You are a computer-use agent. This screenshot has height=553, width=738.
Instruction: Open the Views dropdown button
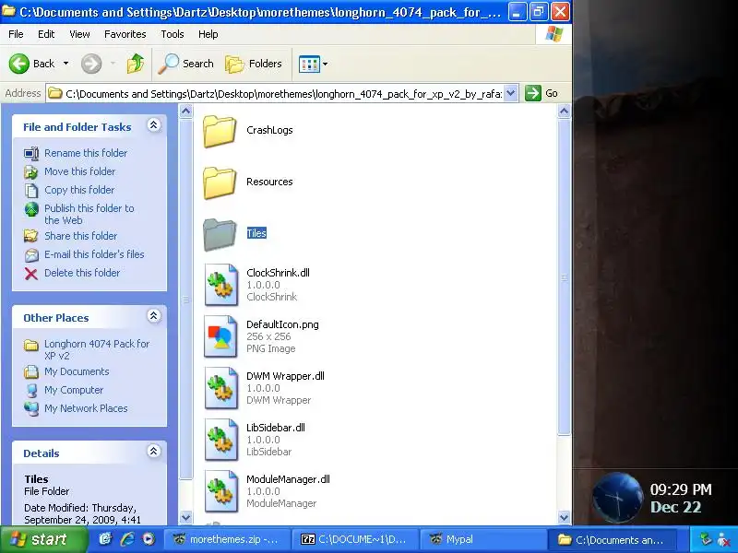(x=313, y=64)
